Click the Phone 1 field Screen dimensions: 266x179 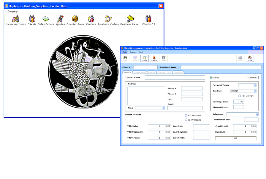(x=192, y=88)
